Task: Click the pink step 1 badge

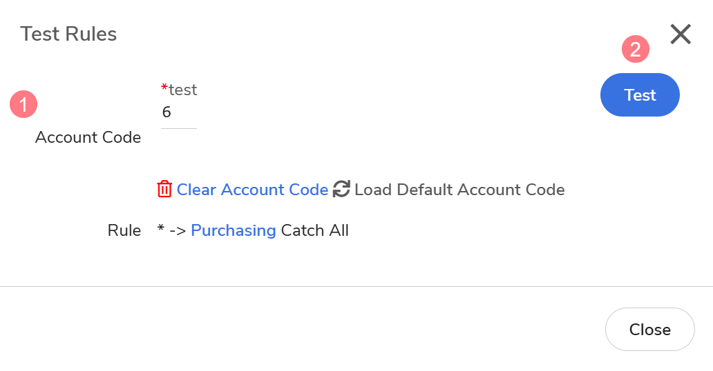Action: tap(23, 105)
